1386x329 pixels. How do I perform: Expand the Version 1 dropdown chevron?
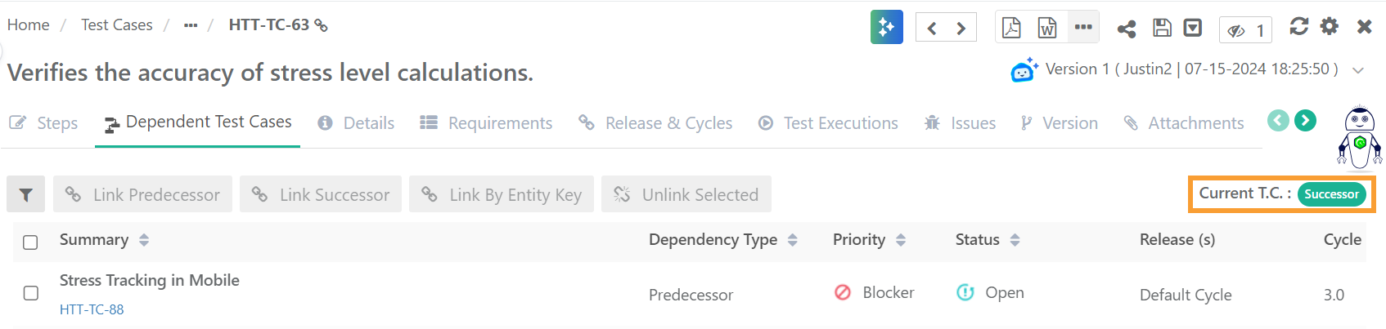pyautogui.click(x=1358, y=70)
